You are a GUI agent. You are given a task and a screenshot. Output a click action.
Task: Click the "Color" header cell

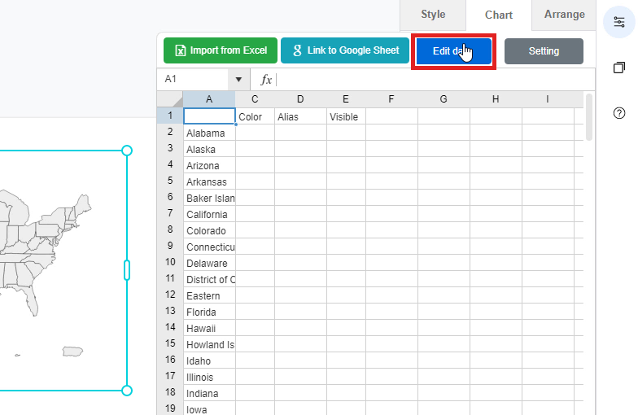click(x=255, y=117)
